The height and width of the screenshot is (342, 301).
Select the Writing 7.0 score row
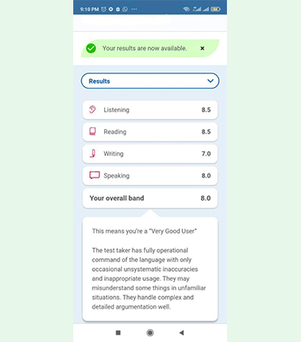(x=150, y=154)
